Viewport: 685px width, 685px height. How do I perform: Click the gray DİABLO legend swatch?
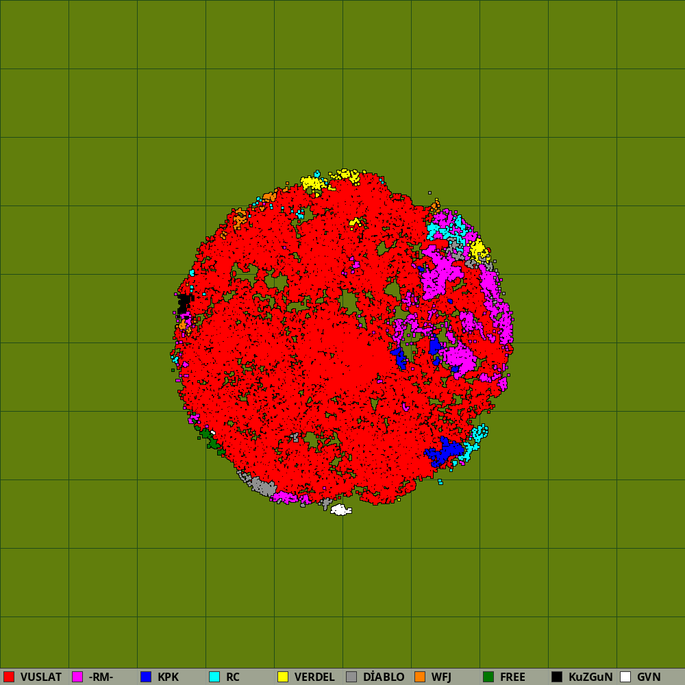point(351,677)
